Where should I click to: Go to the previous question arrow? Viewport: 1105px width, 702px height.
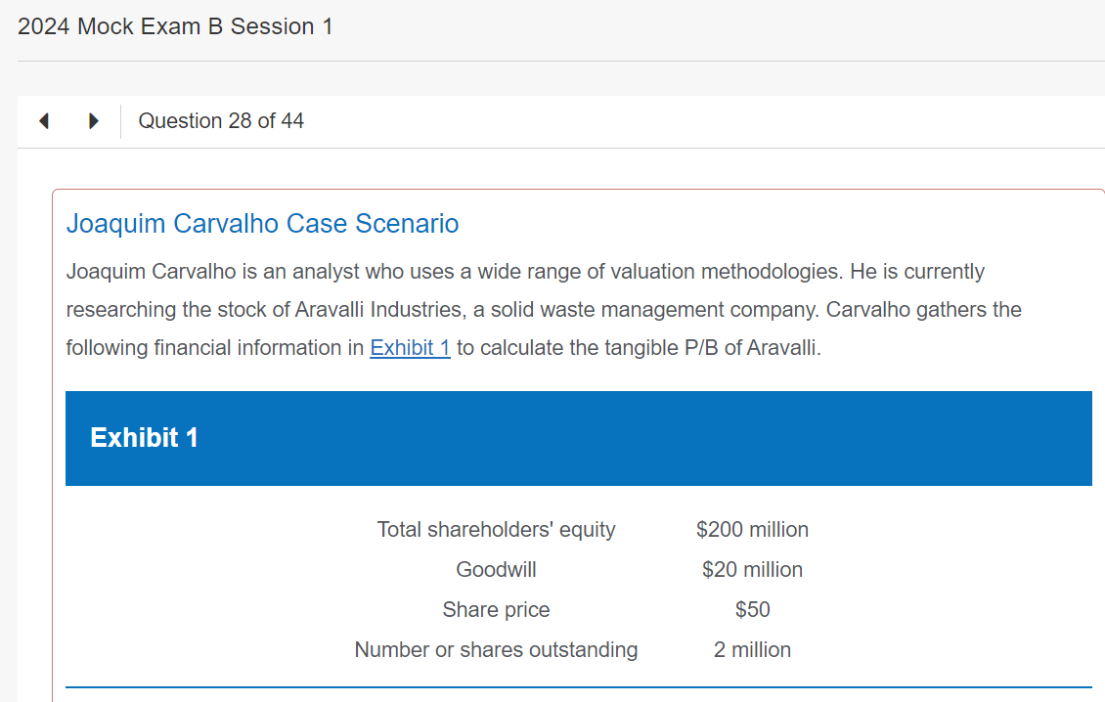44,122
